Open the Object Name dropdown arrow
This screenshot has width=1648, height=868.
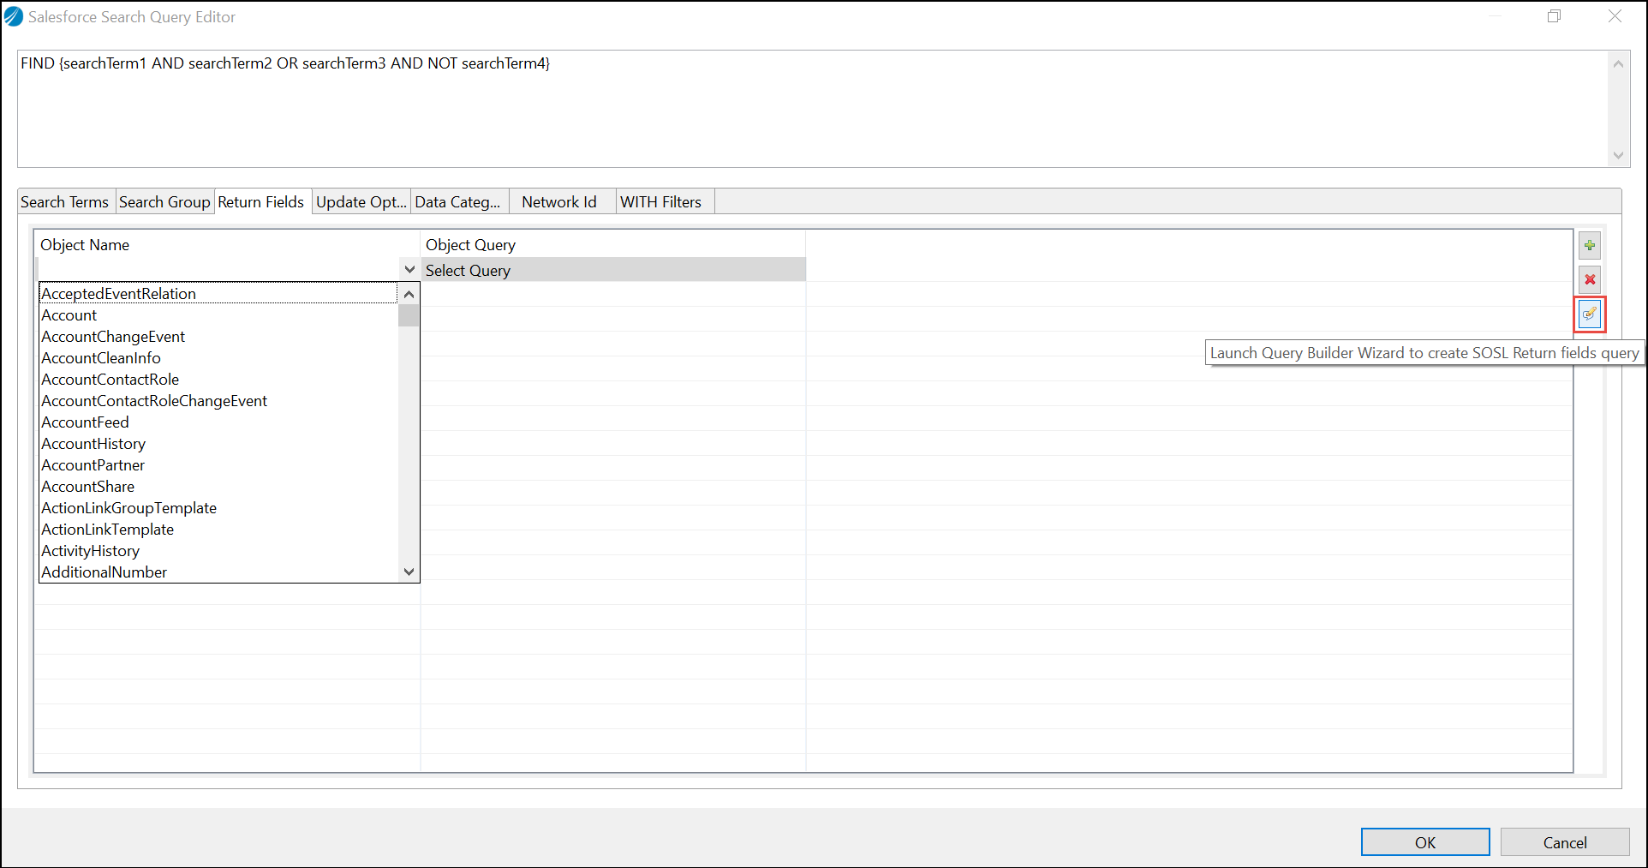click(409, 270)
